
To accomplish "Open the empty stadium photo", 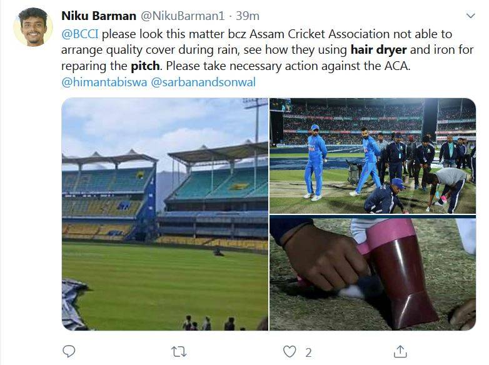I will point(164,214).
